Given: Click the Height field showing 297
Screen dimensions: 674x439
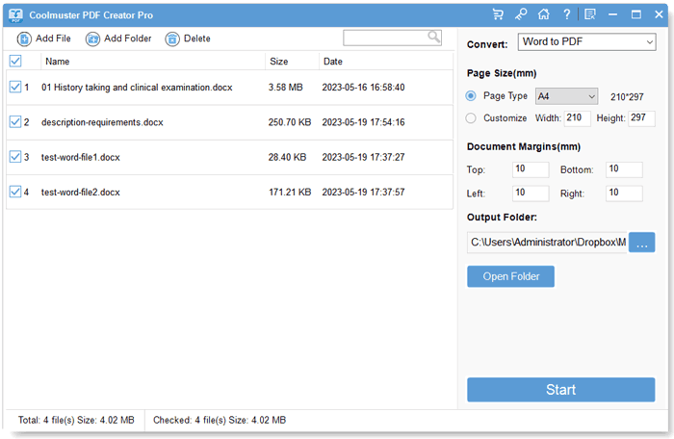Looking at the screenshot, I should (642, 118).
